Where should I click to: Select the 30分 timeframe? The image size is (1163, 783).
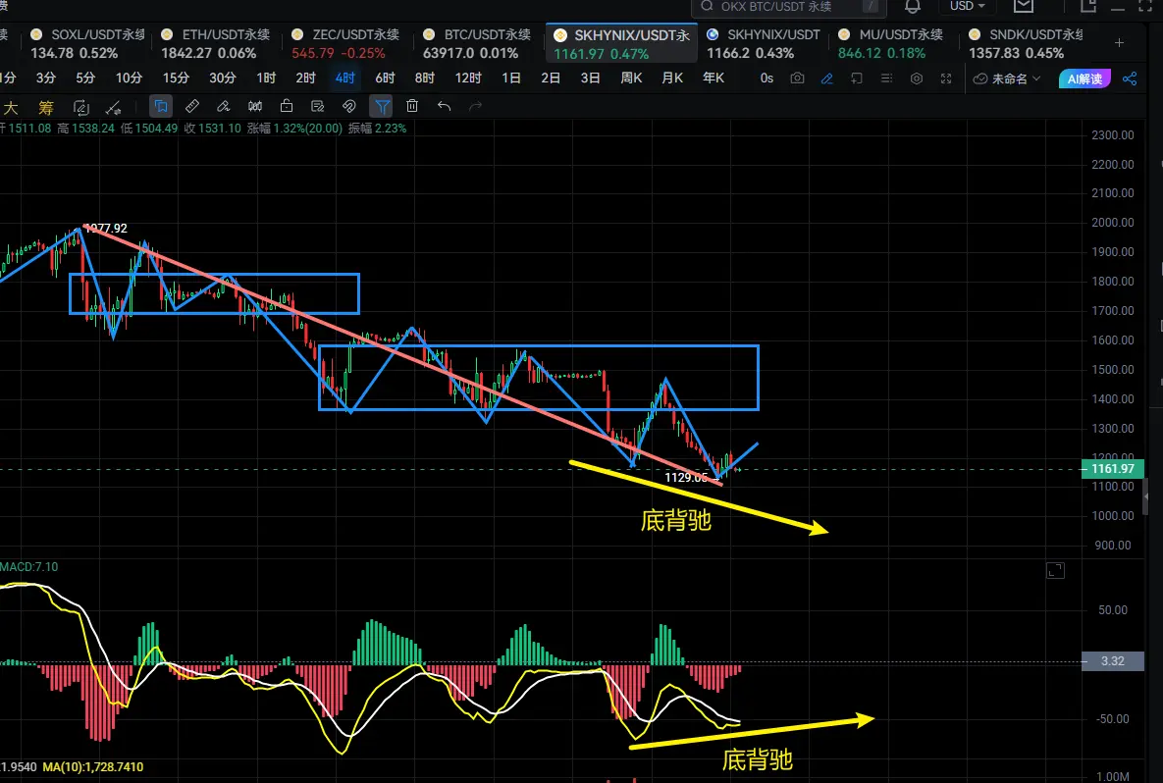point(223,78)
